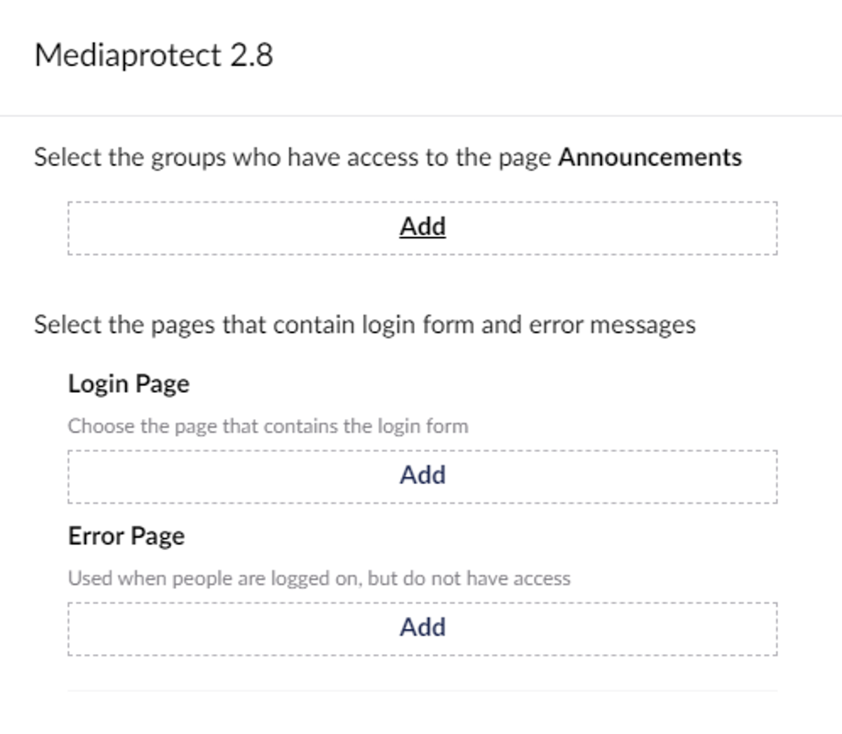Viewport: 842px width, 734px height.
Task: Click the Login Page field label
Action: tap(128, 384)
